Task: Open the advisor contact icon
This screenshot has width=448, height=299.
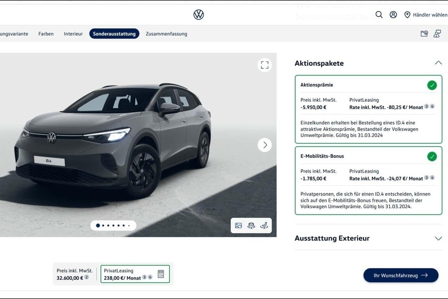Action: click(437, 34)
